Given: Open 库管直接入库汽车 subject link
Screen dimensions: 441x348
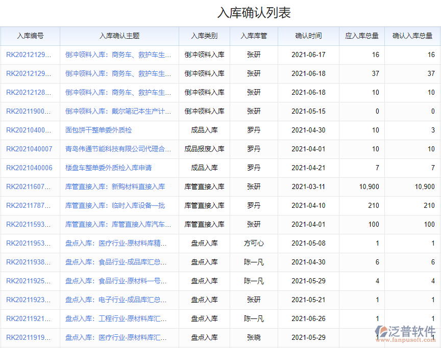Looking at the screenshot, I should [x=118, y=224].
